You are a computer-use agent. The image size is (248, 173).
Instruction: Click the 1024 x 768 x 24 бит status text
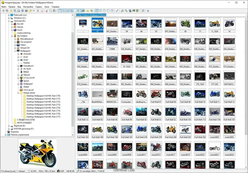tap(47, 171)
